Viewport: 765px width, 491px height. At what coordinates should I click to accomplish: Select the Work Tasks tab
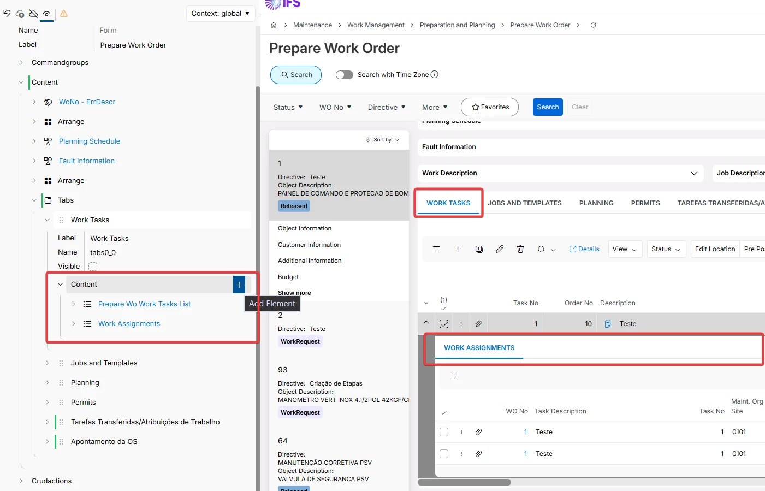point(448,203)
